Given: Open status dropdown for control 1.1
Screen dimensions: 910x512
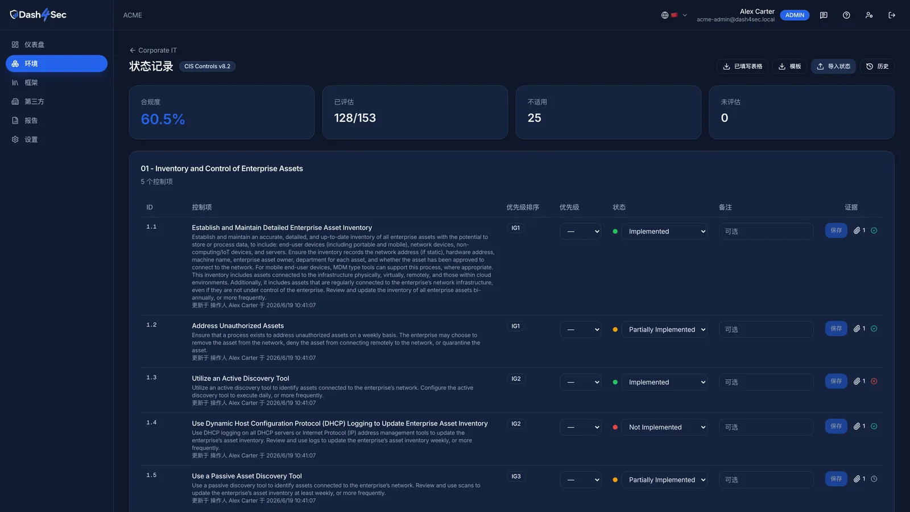Looking at the screenshot, I should click(664, 232).
